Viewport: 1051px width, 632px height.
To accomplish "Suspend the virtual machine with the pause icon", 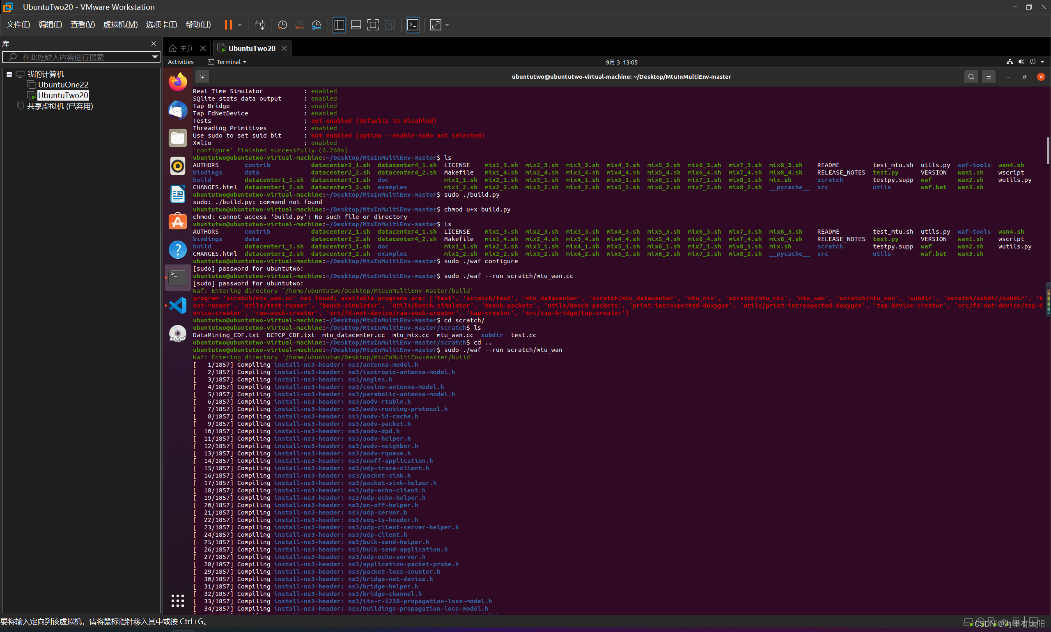I will (x=228, y=25).
